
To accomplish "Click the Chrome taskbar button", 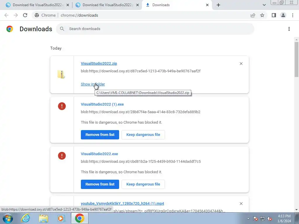I will point(79,218).
